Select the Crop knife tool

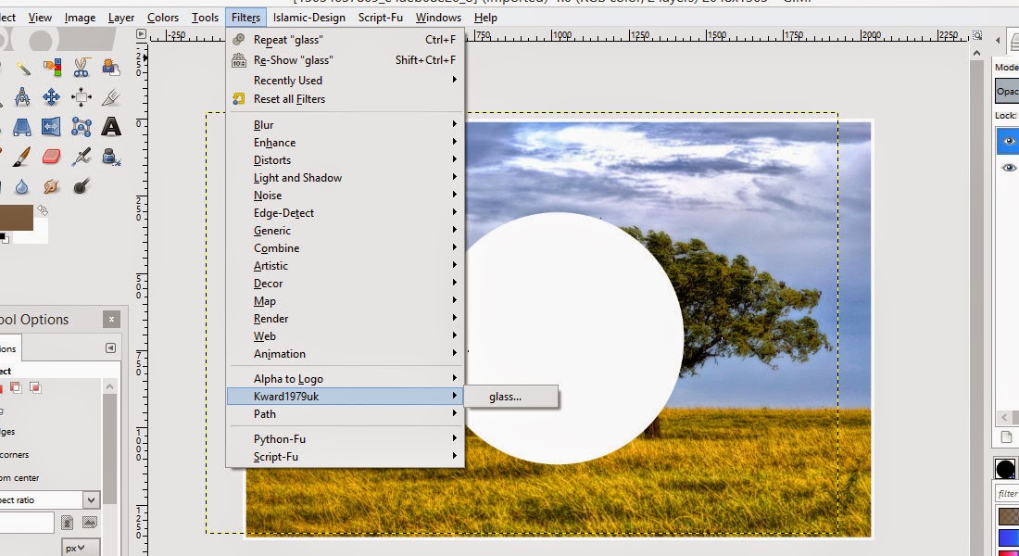coord(110,97)
